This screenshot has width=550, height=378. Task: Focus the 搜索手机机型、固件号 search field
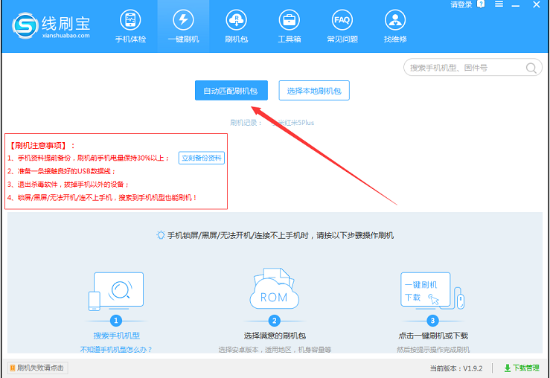464,68
